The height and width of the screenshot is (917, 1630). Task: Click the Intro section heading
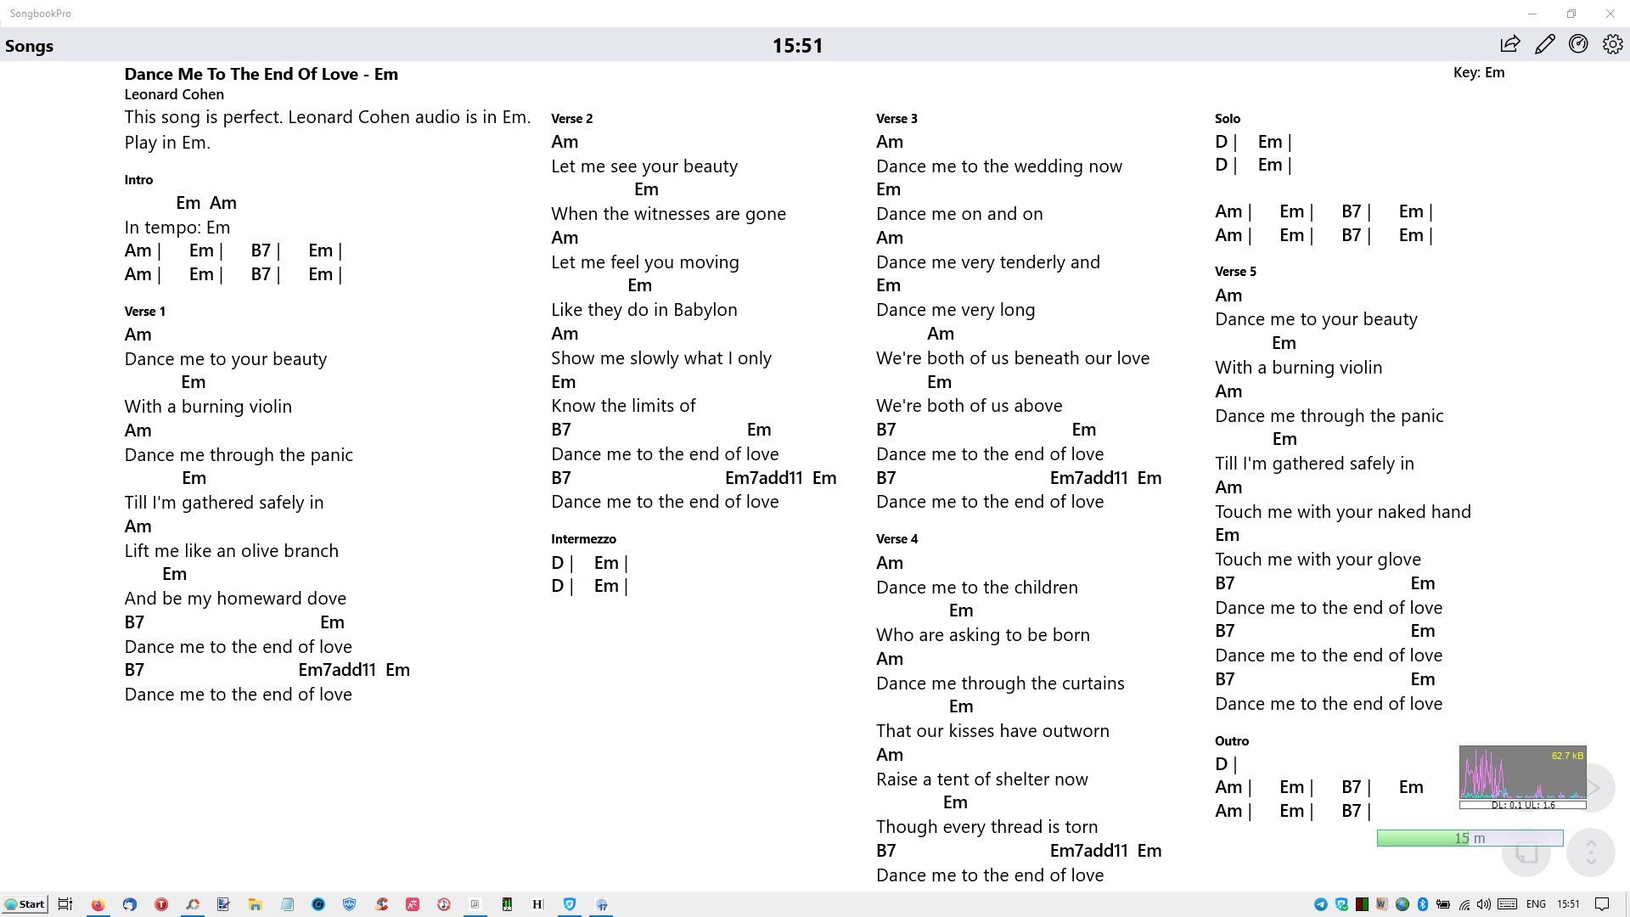tap(138, 180)
